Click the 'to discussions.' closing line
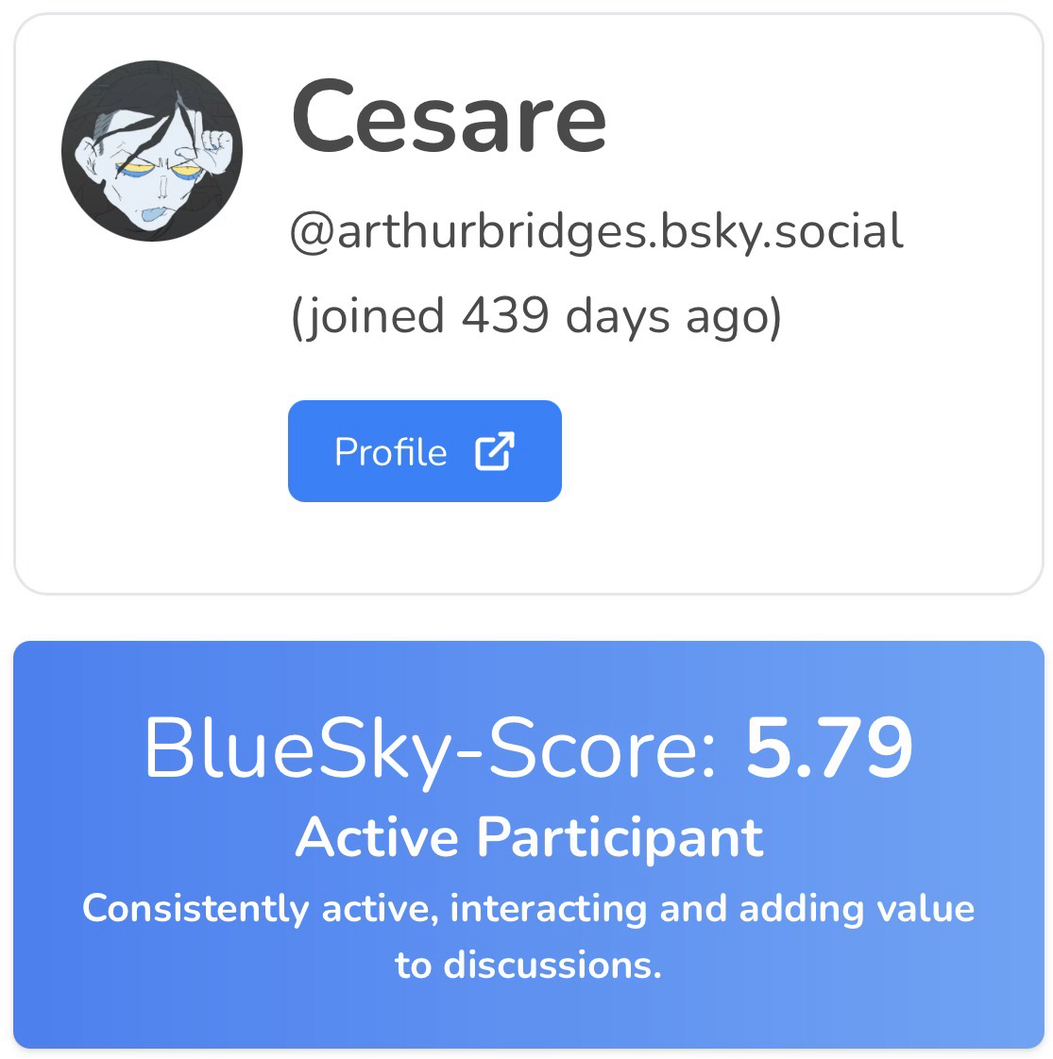 528,965
